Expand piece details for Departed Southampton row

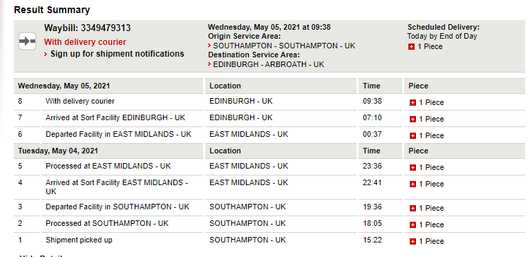(x=413, y=209)
